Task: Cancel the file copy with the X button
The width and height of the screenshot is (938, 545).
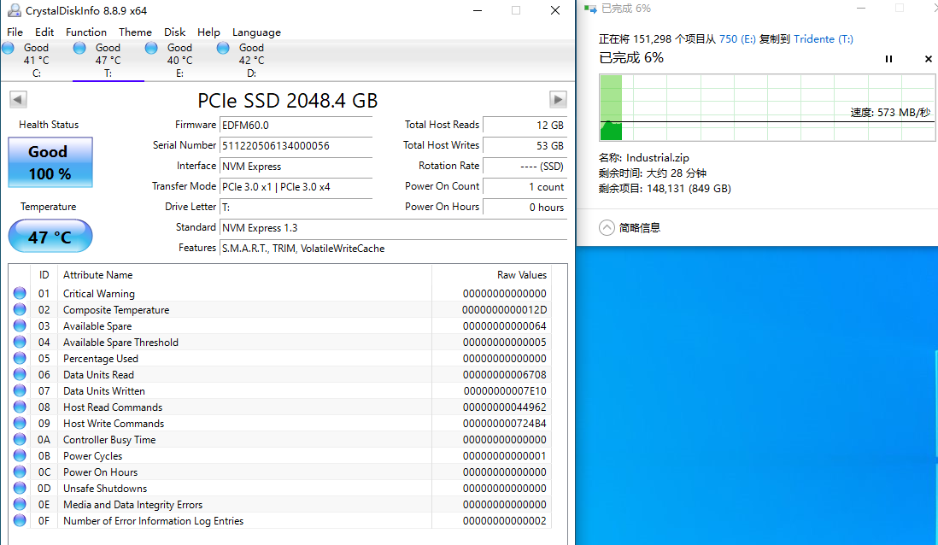Action: (x=928, y=59)
